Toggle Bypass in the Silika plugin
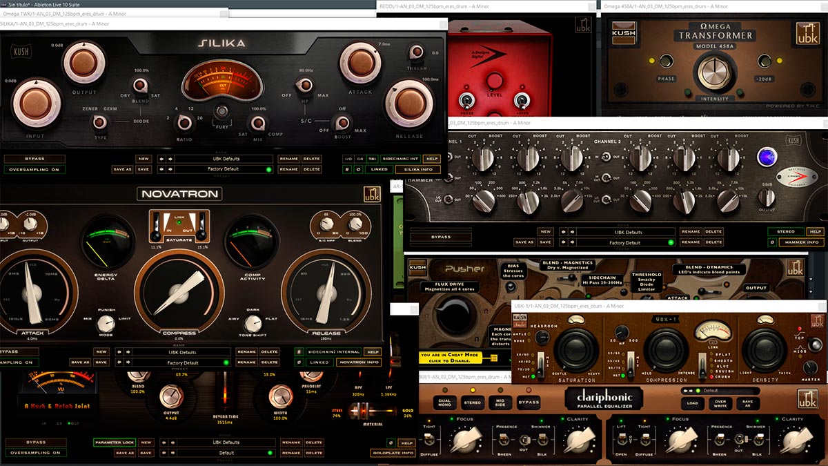The height and width of the screenshot is (466, 828). coord(34,158)
